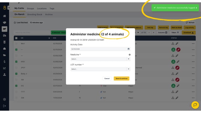Open the Home page from the sidebar

pos(4,16)
